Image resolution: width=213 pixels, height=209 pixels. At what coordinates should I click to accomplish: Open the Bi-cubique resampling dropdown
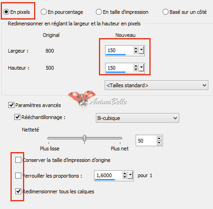pos(138,118)
